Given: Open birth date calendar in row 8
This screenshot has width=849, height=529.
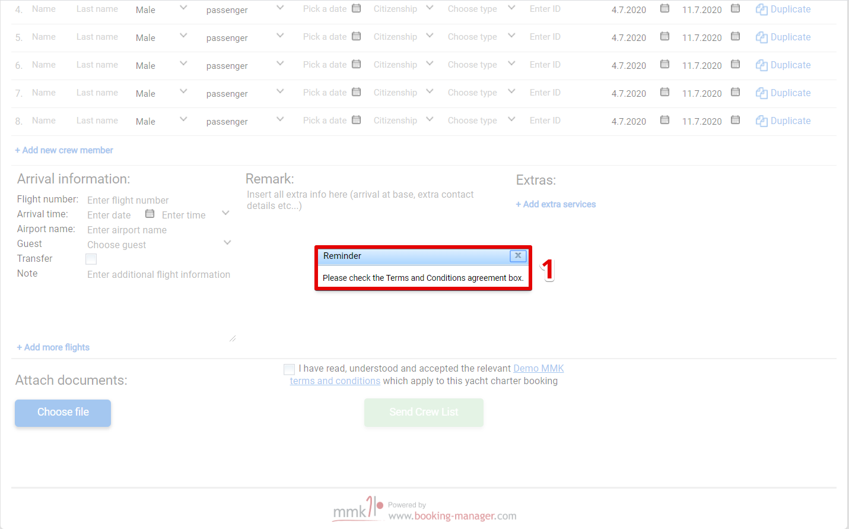Looking at the screenshot, I should point(356,120).
